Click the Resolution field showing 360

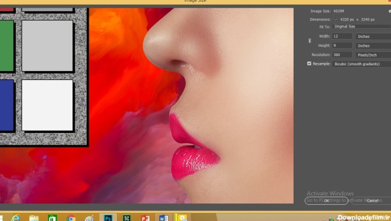click(342, 55)
